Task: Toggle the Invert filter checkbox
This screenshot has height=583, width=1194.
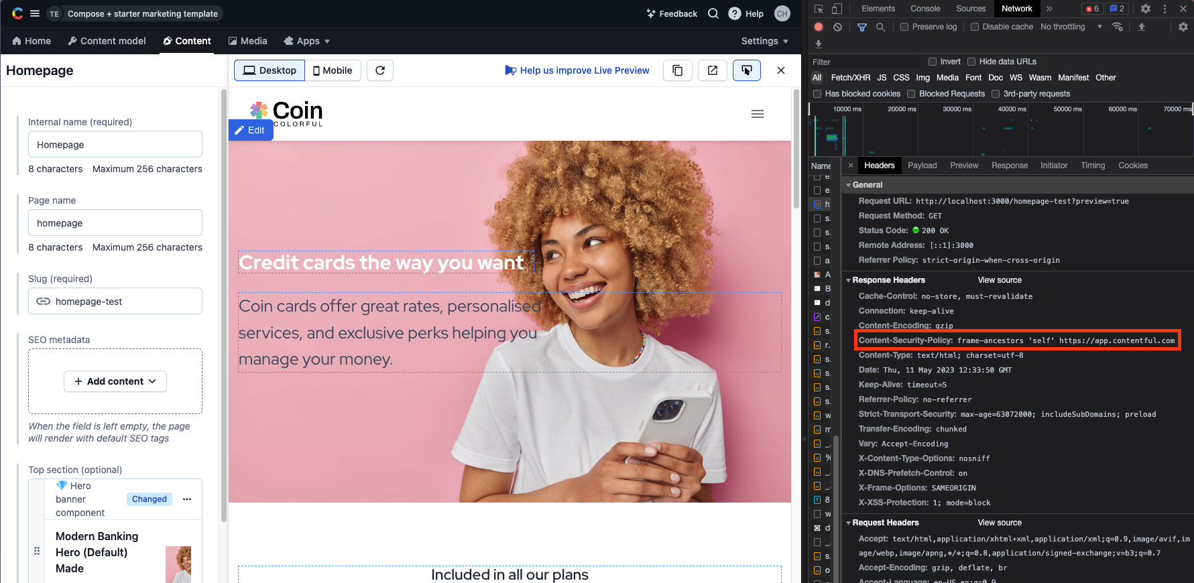Action: [933, 62]
